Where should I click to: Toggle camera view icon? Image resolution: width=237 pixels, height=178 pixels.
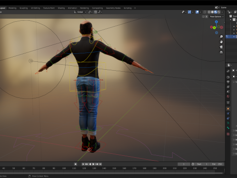221,47
